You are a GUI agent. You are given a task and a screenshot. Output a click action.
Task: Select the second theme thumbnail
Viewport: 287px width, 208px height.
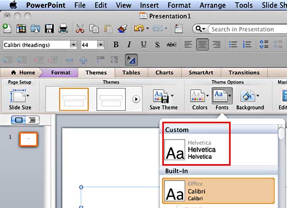tap(111, 99)
